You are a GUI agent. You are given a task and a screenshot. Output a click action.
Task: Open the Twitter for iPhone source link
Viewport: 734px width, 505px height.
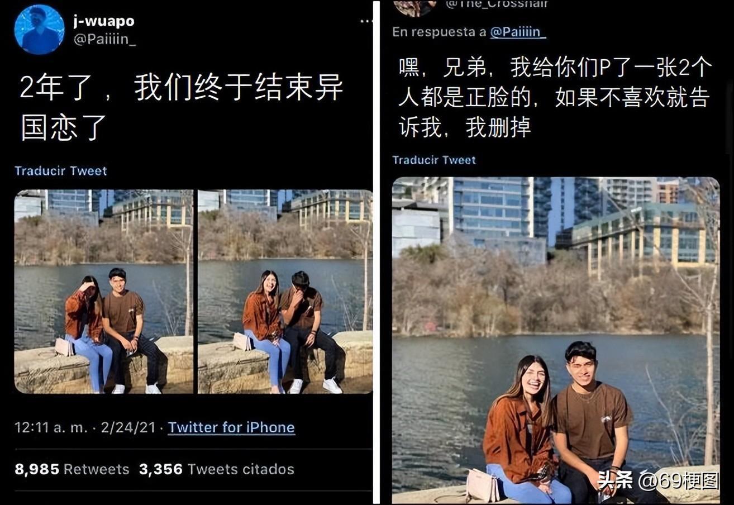(231, 427)
